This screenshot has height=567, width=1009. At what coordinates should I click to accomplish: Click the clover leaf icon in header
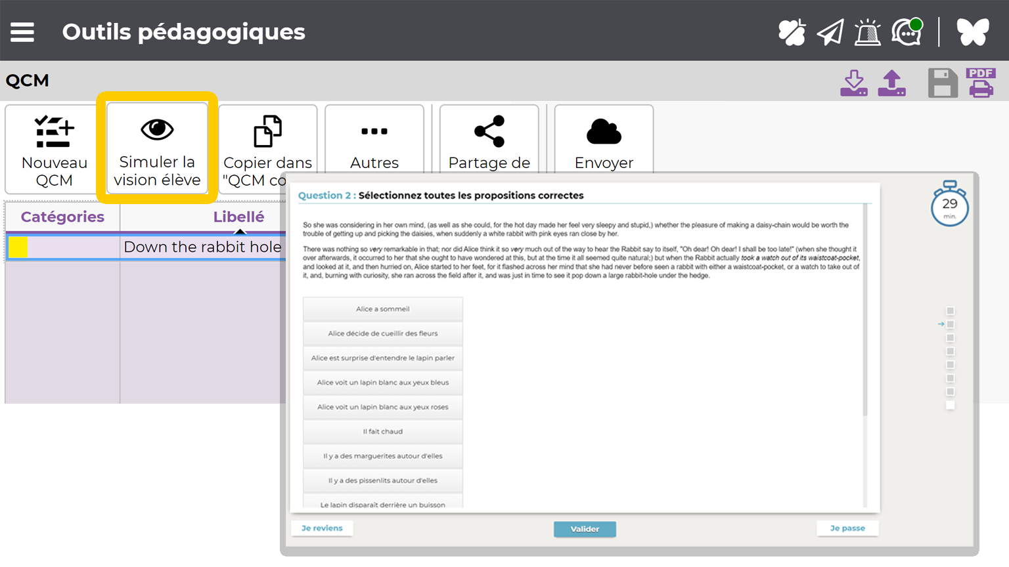[792, 32]
